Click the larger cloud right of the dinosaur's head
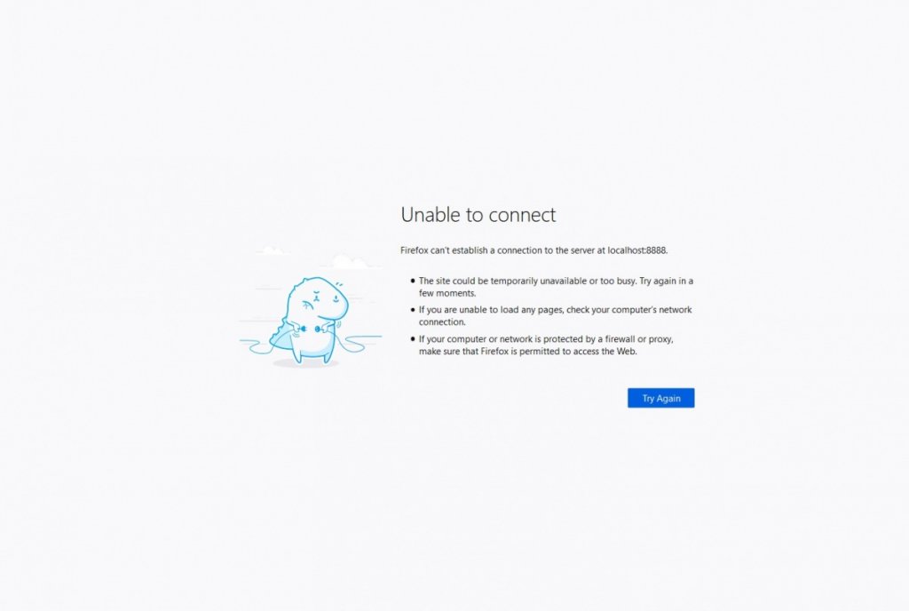This screenshot has height=611, width=909. (x=351, y=261)
